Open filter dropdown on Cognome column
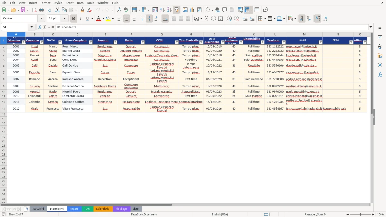Image resolution: width=386 pixels, height=217 pixels. click(41, 42)
